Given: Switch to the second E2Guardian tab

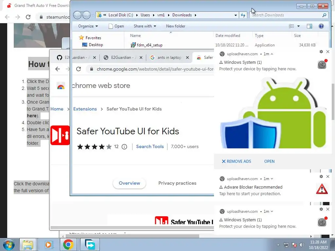Looking at the screenshot, I should pos(121,58).
